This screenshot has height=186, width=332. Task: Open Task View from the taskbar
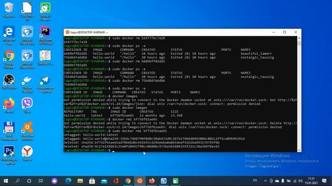(x=41, y=181)
